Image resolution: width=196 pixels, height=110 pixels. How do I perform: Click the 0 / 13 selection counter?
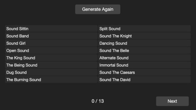click(x=98, y=101)
